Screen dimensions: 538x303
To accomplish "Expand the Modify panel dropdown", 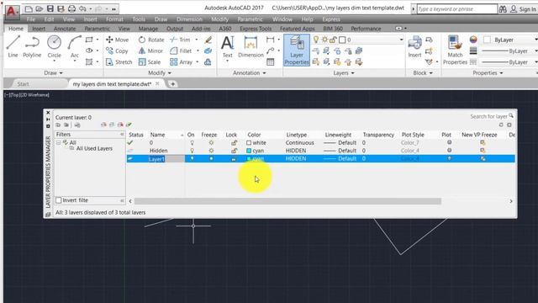I will point(160,73).
